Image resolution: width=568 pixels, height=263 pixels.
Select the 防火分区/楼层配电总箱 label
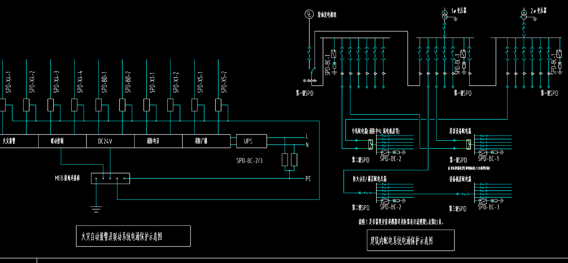[x=370, y=179]
